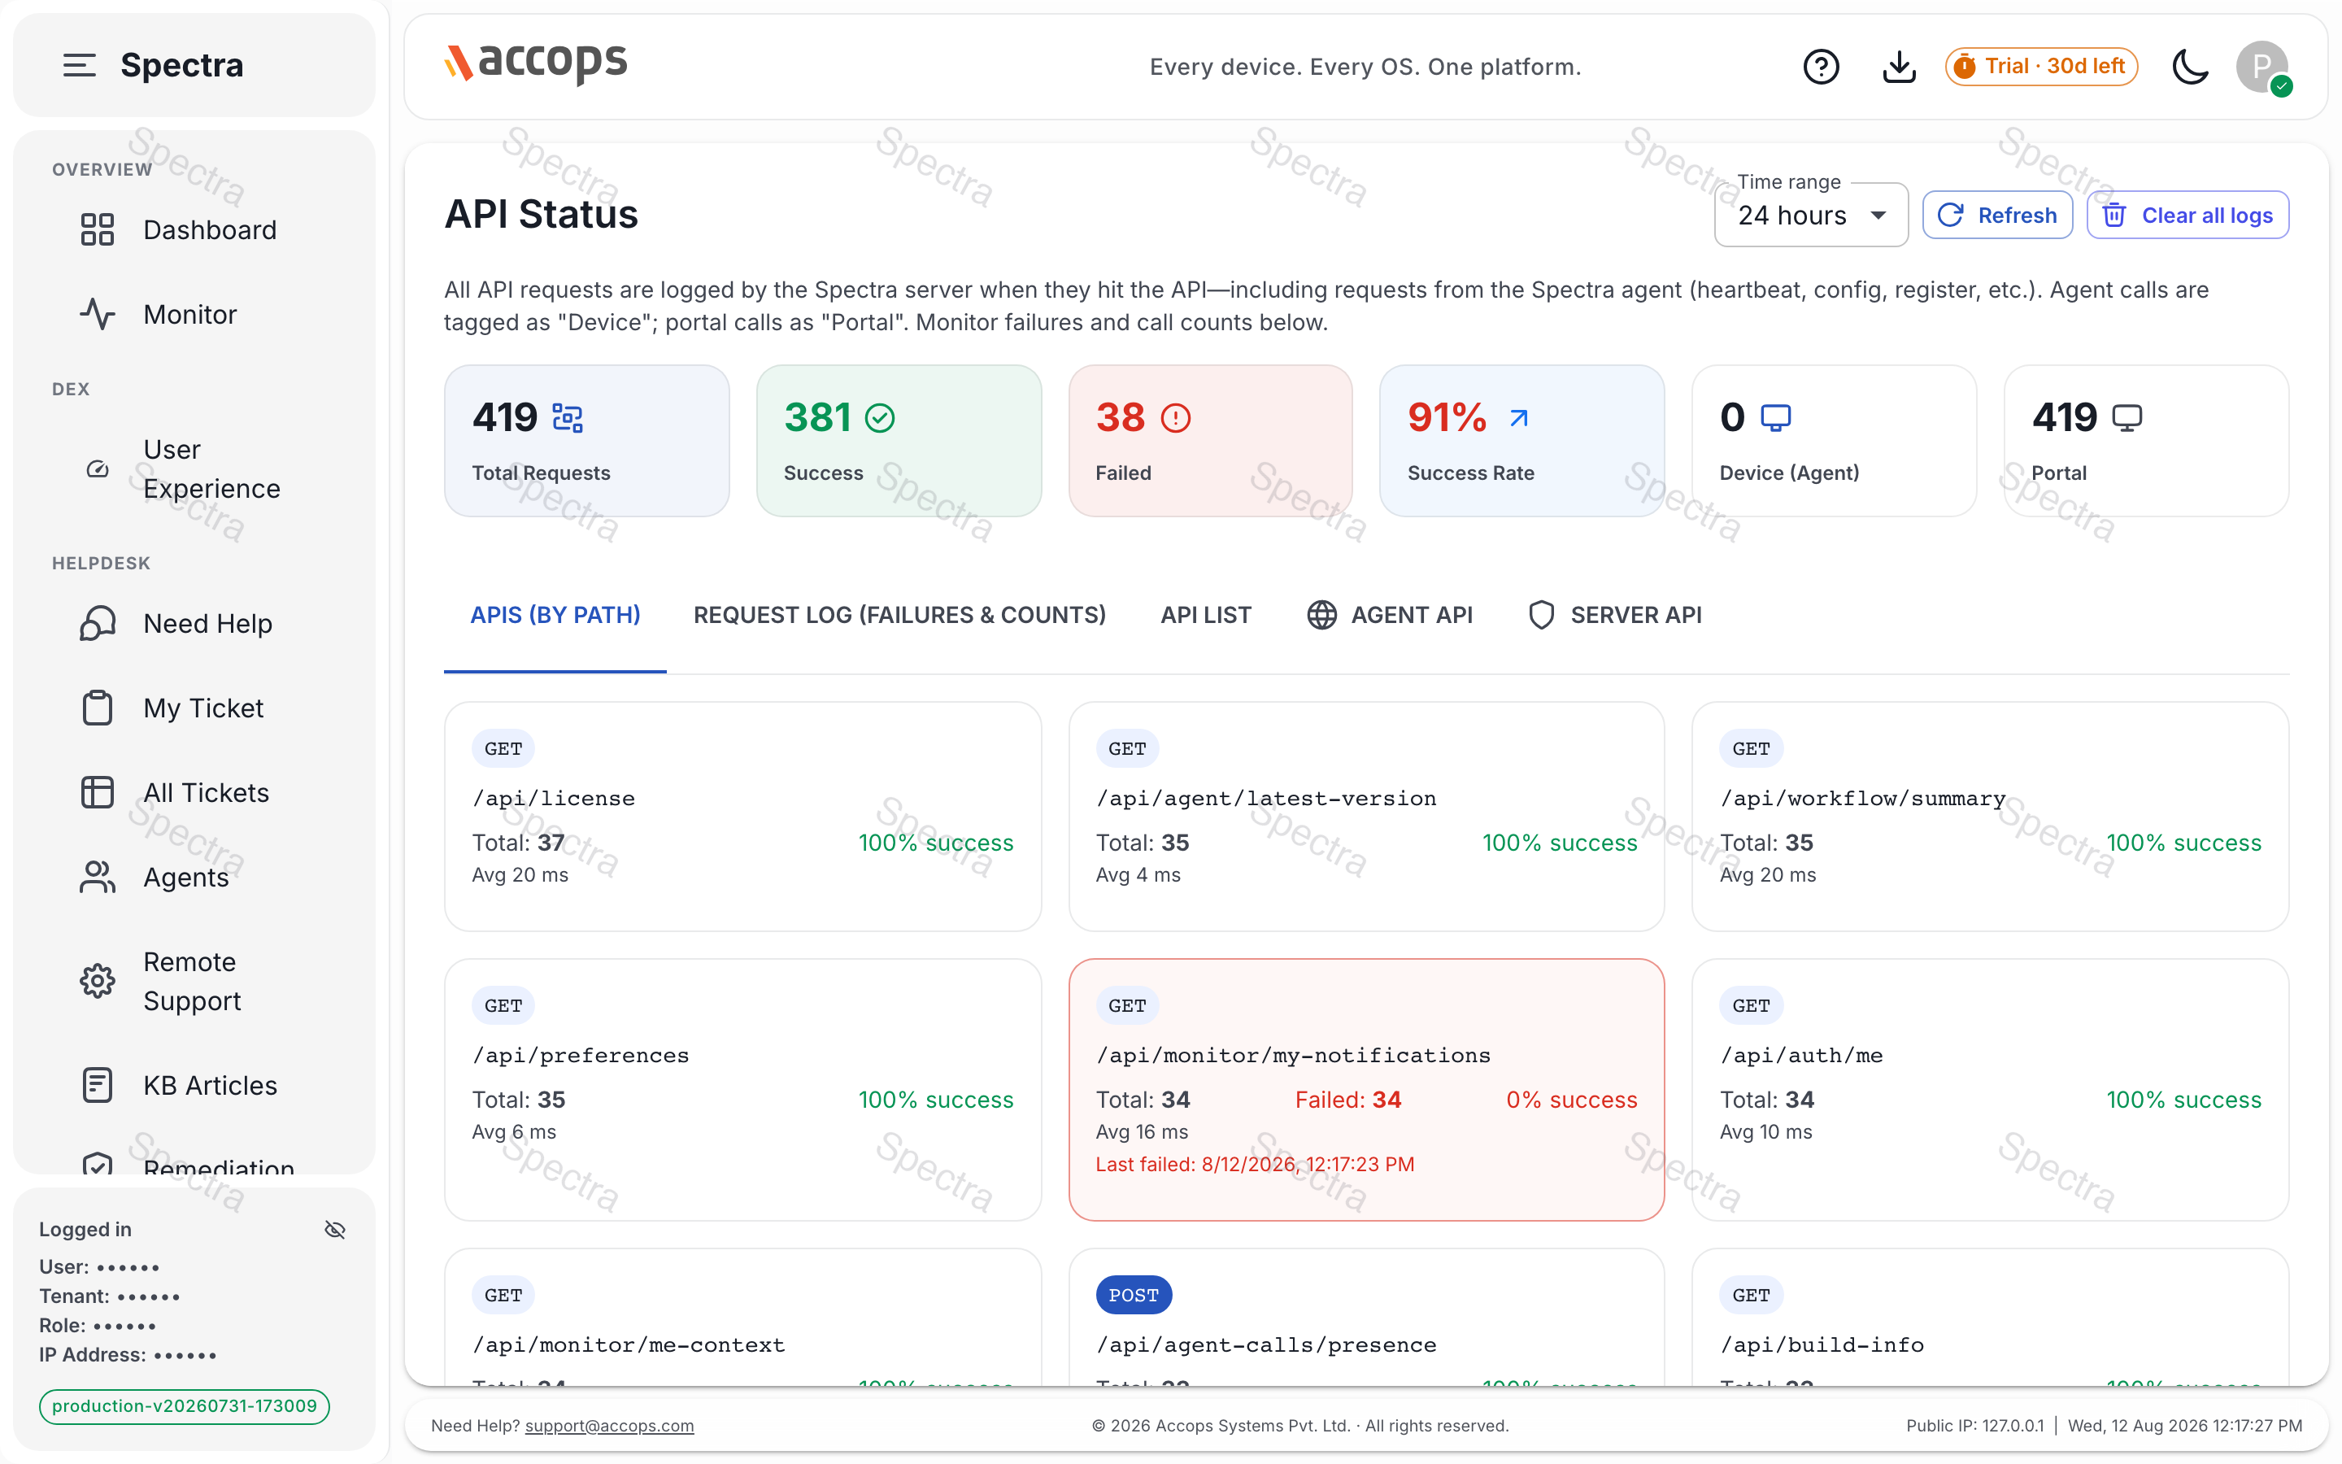
Task: Open Monitor from the sidebar
Action: click(x=194, y=315)
